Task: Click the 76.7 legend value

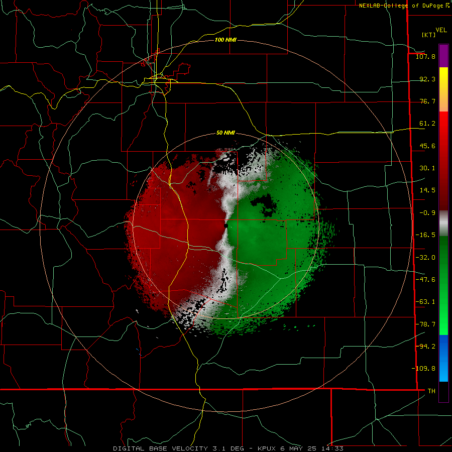Action: coord(427,101)
